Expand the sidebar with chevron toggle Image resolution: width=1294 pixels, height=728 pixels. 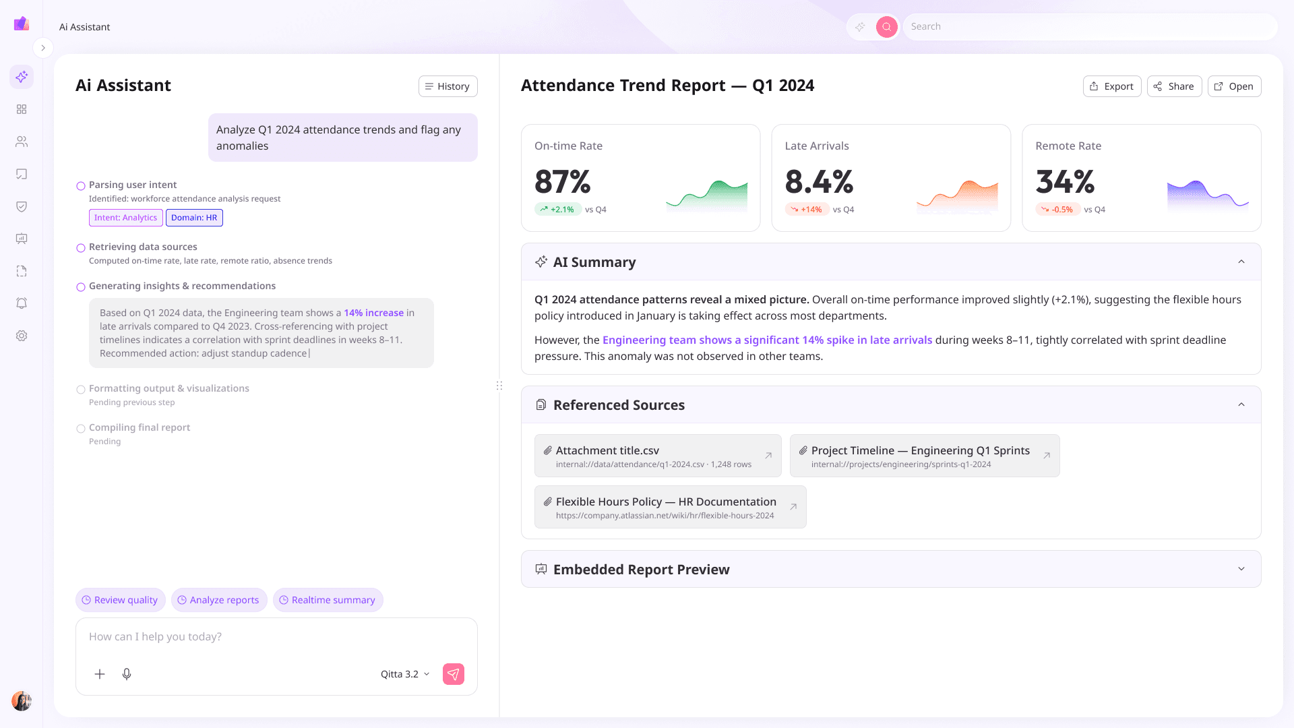43,48
